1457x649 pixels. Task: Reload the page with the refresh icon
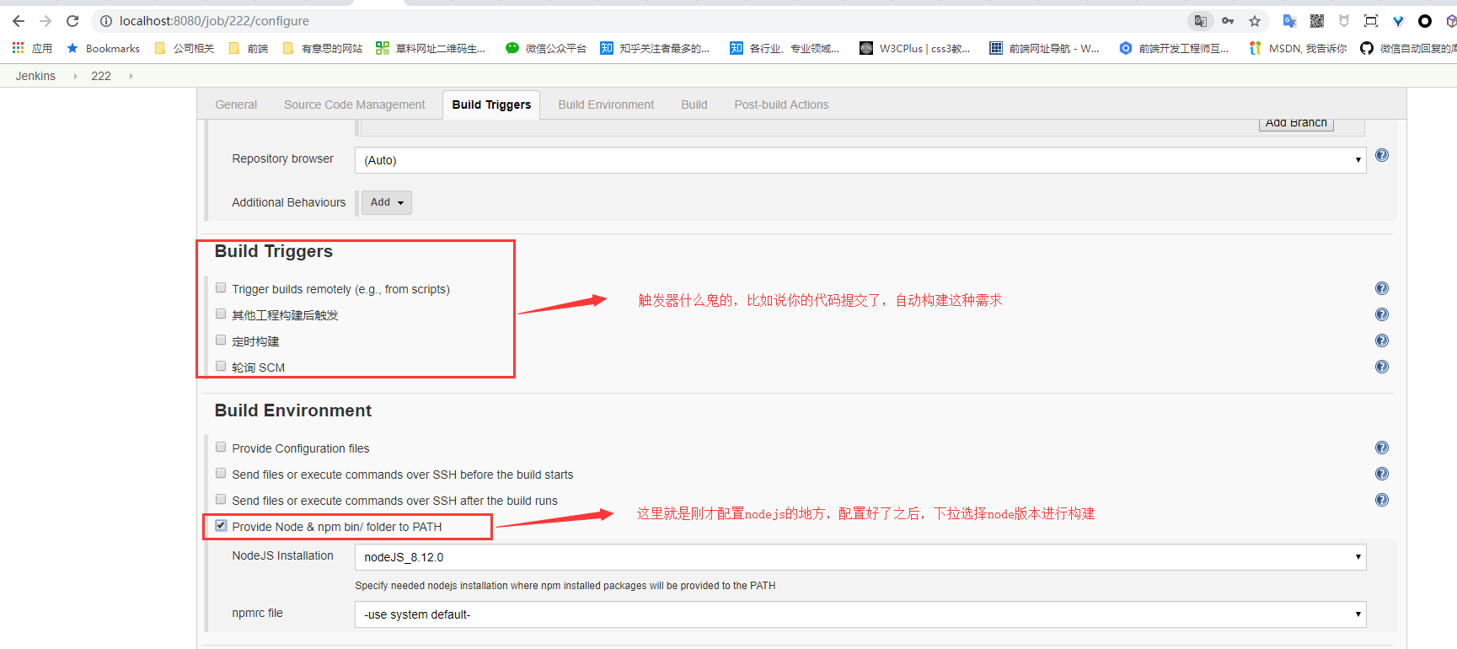click(x=72, y=21)
